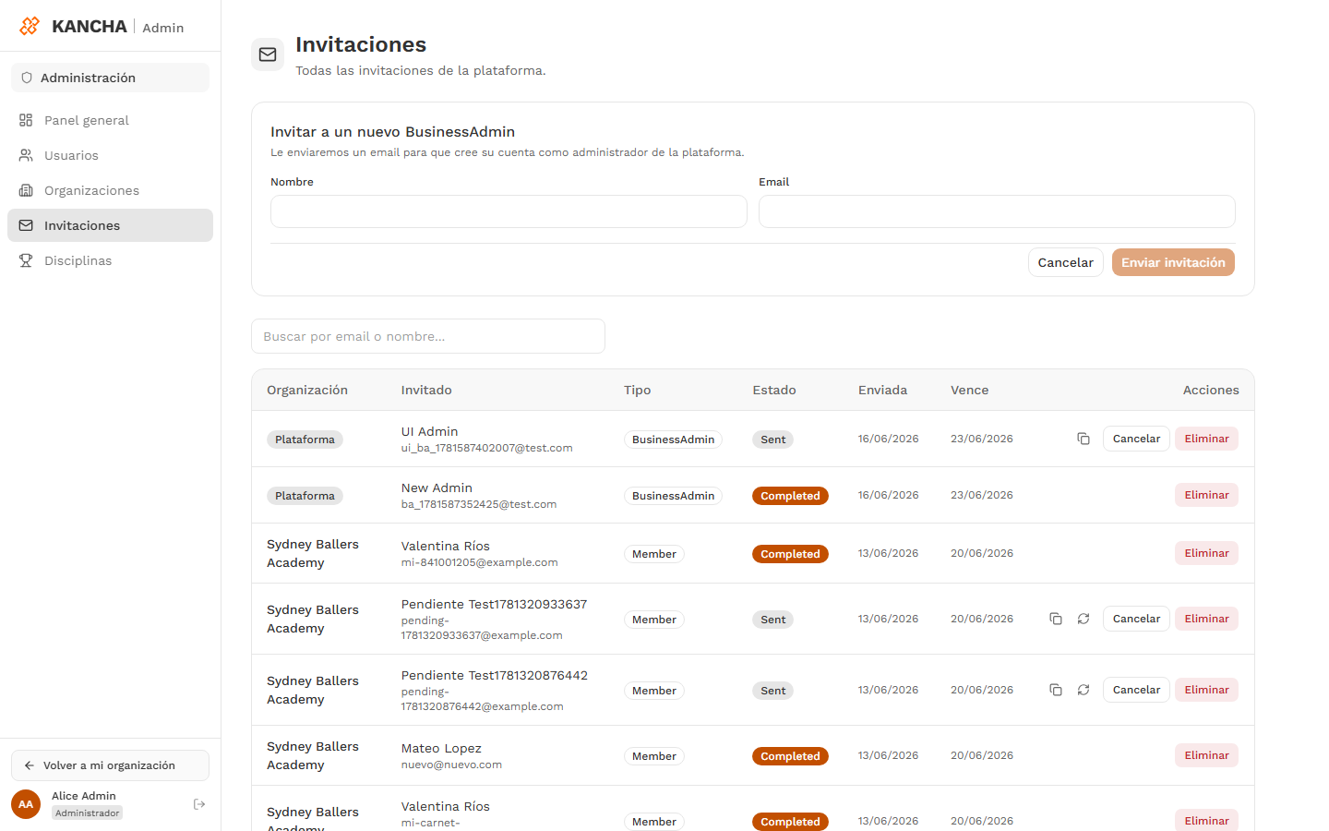Viewport: 1329px width, 831px height.
Task: Click the logout icon next to Alice Admin
Action: tap(199, 804)
